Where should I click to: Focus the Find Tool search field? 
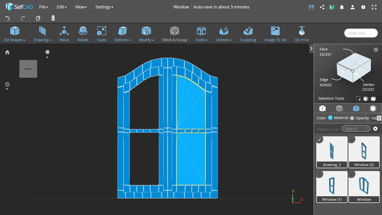coord(361,33)
